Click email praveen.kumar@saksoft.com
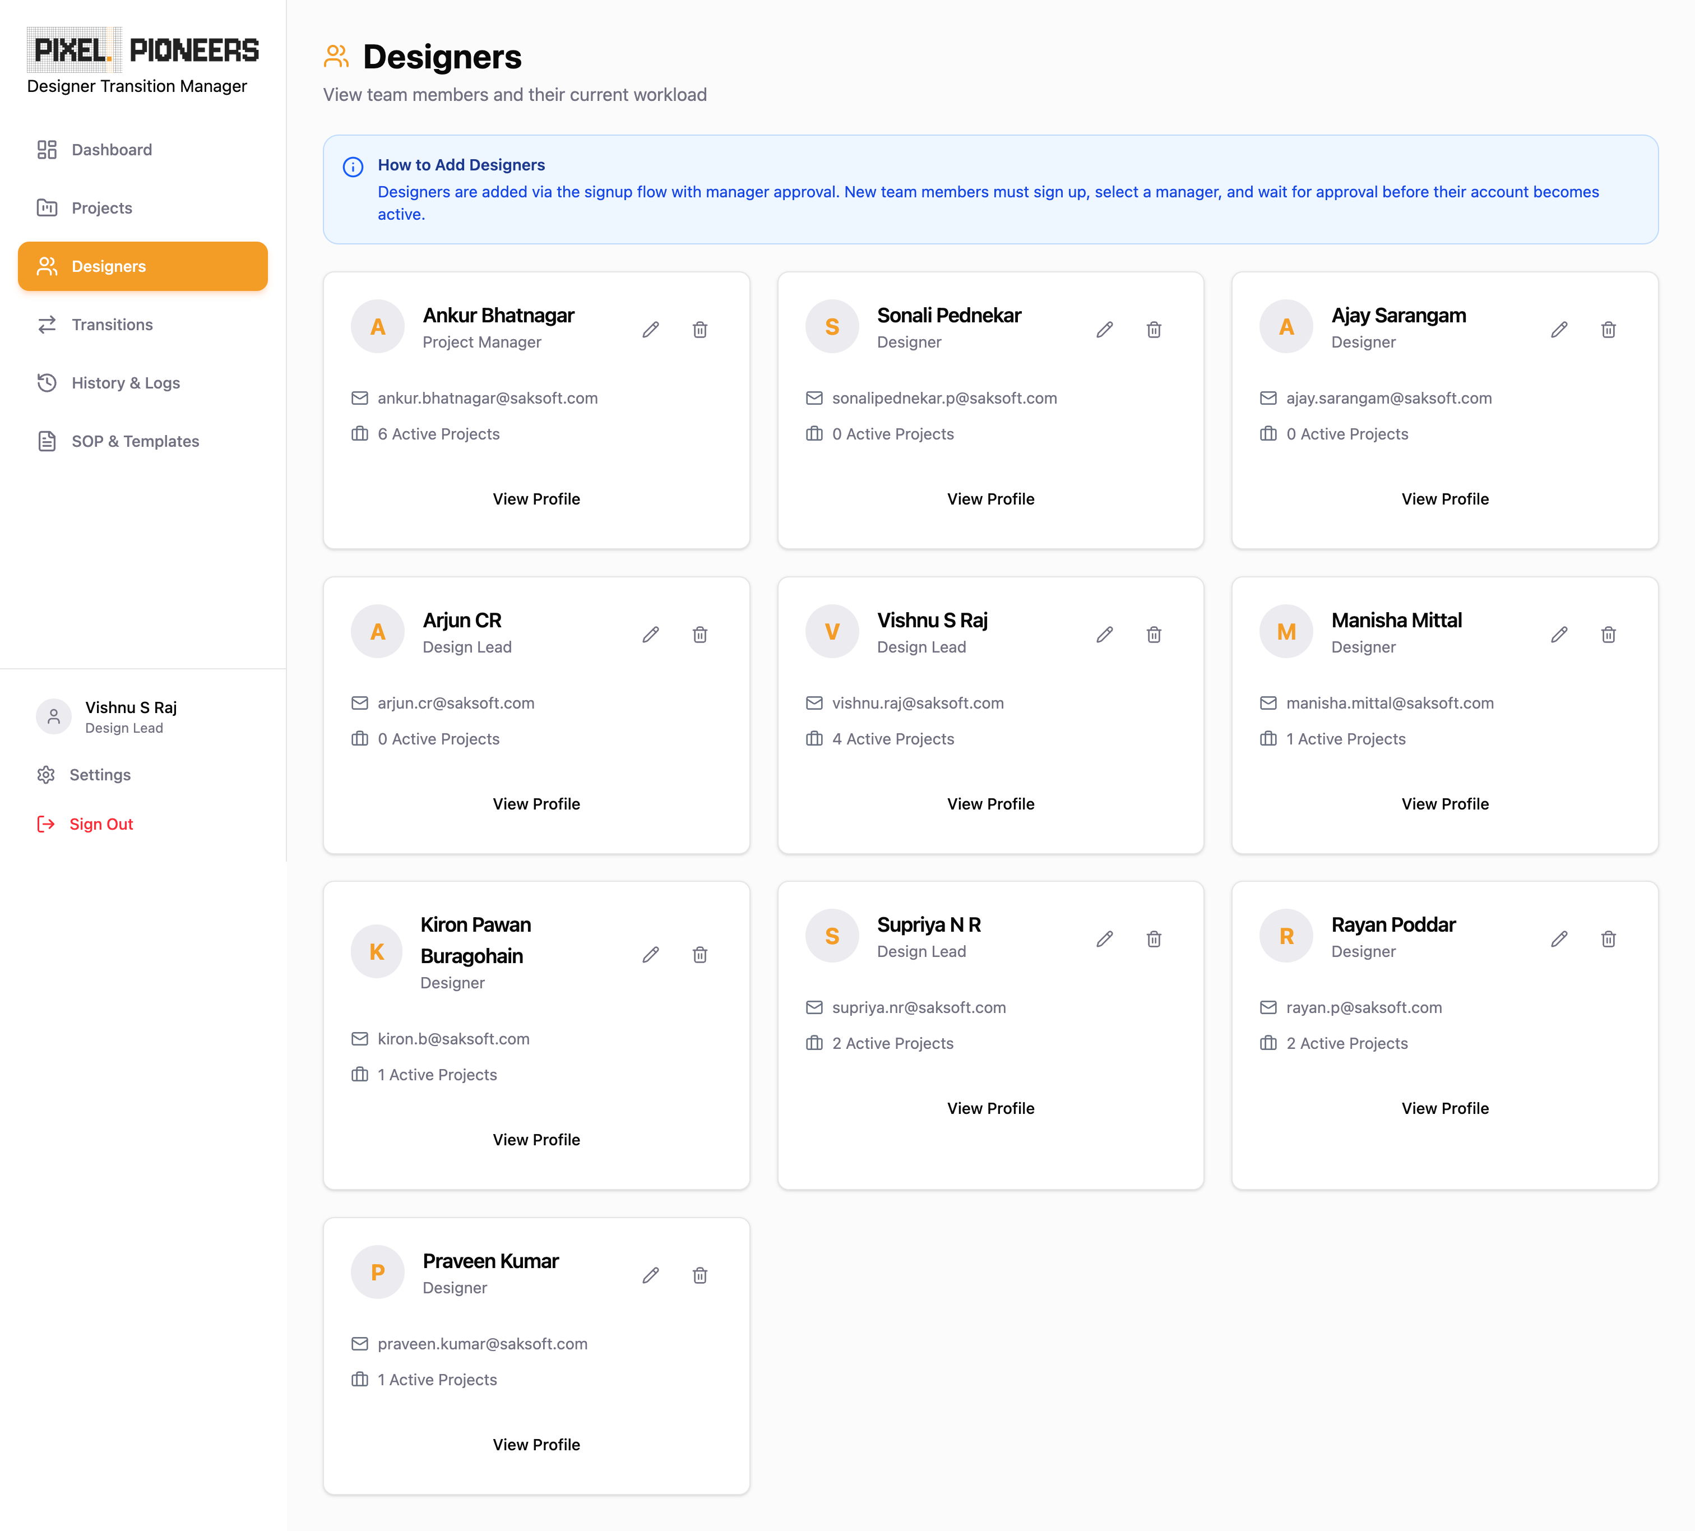The width and height of the screenshot is (1695, 1531). [483, 1344]
